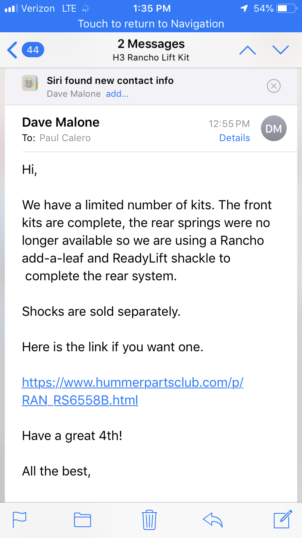The height and width of the screenshot is (538, 302).
Task: Tap the 44 unread badge
Action: pyautogui.click(x=33, y=50)
